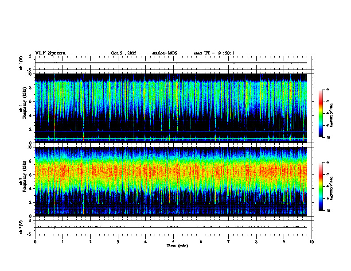Click the "-5" tick label on the ch.3(V) axis
351x271 pixels.
pos(30,234)
